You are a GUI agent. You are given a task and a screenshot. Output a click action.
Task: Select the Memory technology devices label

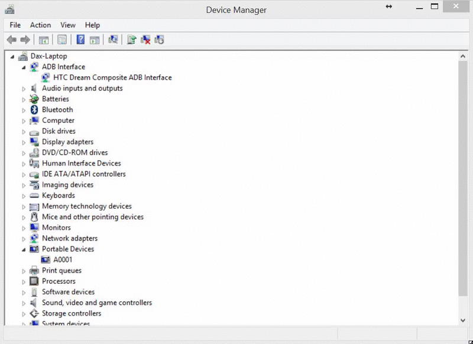click(x=87, y=206)
